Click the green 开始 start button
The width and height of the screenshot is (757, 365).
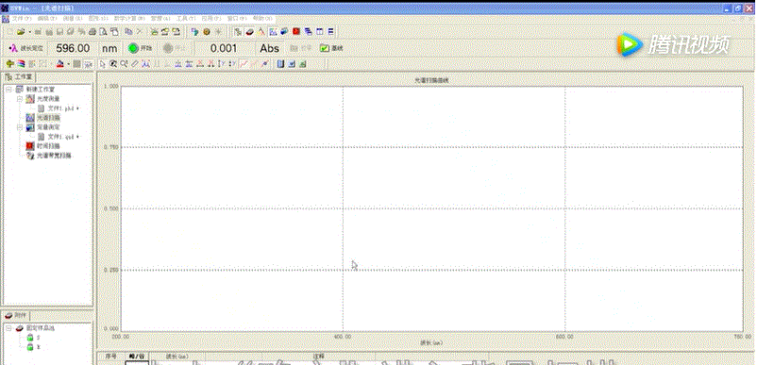pyautogui.click(x=141, y=48)
